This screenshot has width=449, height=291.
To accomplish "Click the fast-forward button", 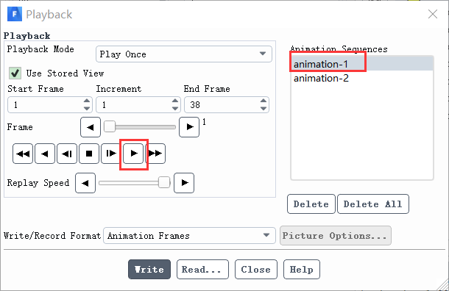I will [x=155, y=154].
